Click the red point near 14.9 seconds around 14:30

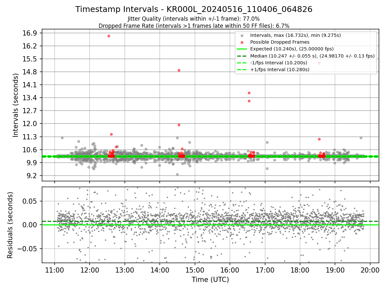pyautogui.click(x=179, y=70)
